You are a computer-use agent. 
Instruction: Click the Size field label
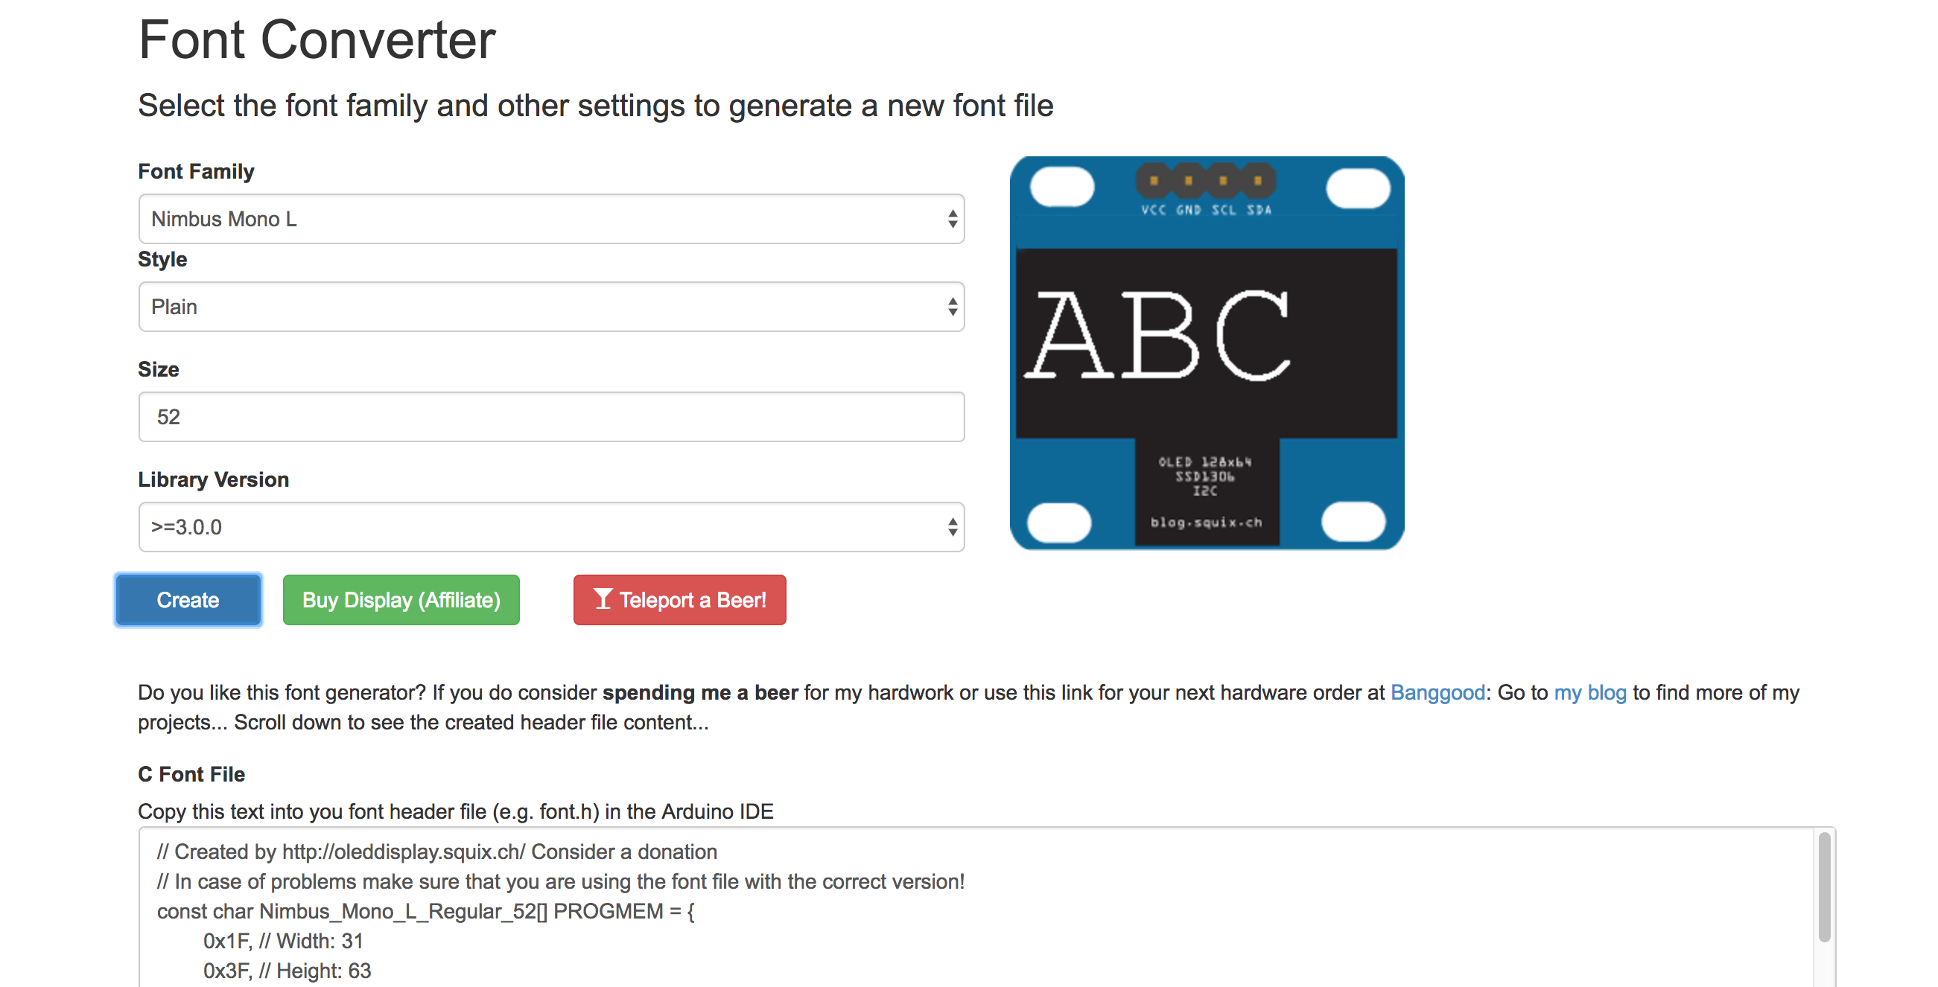click(158, 369)
